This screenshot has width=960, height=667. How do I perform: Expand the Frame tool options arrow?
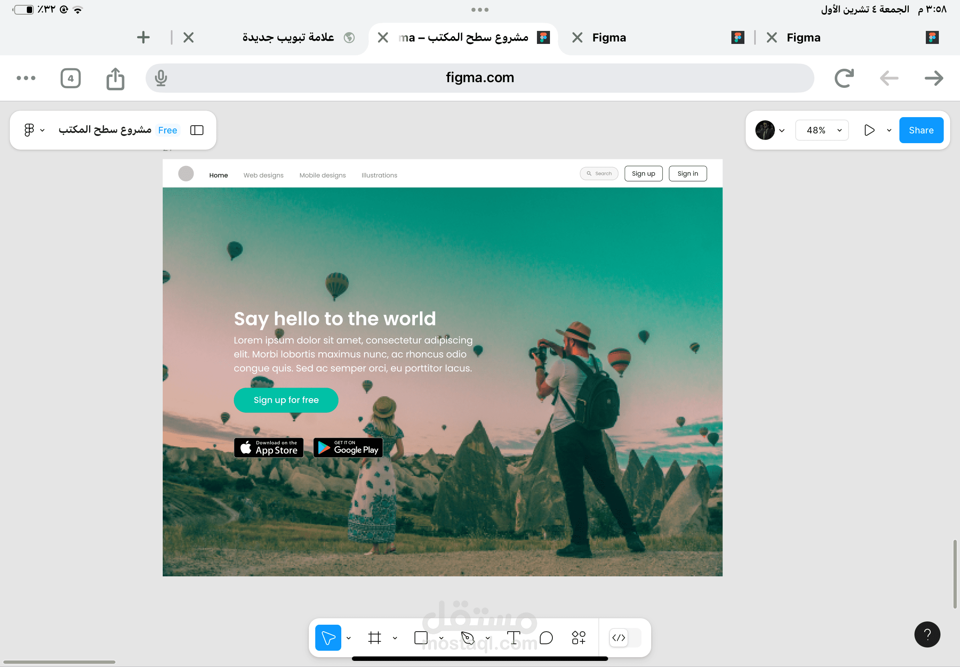tap(395, 638)
